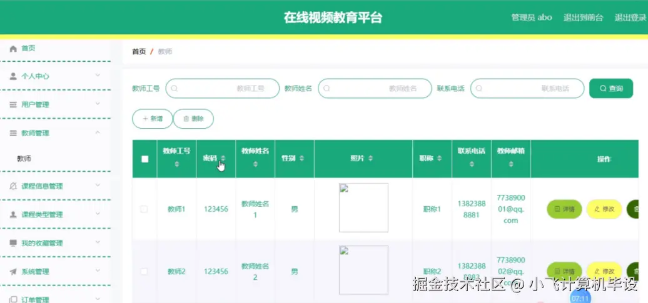Click the list icon beside 用户管理
Screen dimensions: 648x303
click(x=13, y=104)
